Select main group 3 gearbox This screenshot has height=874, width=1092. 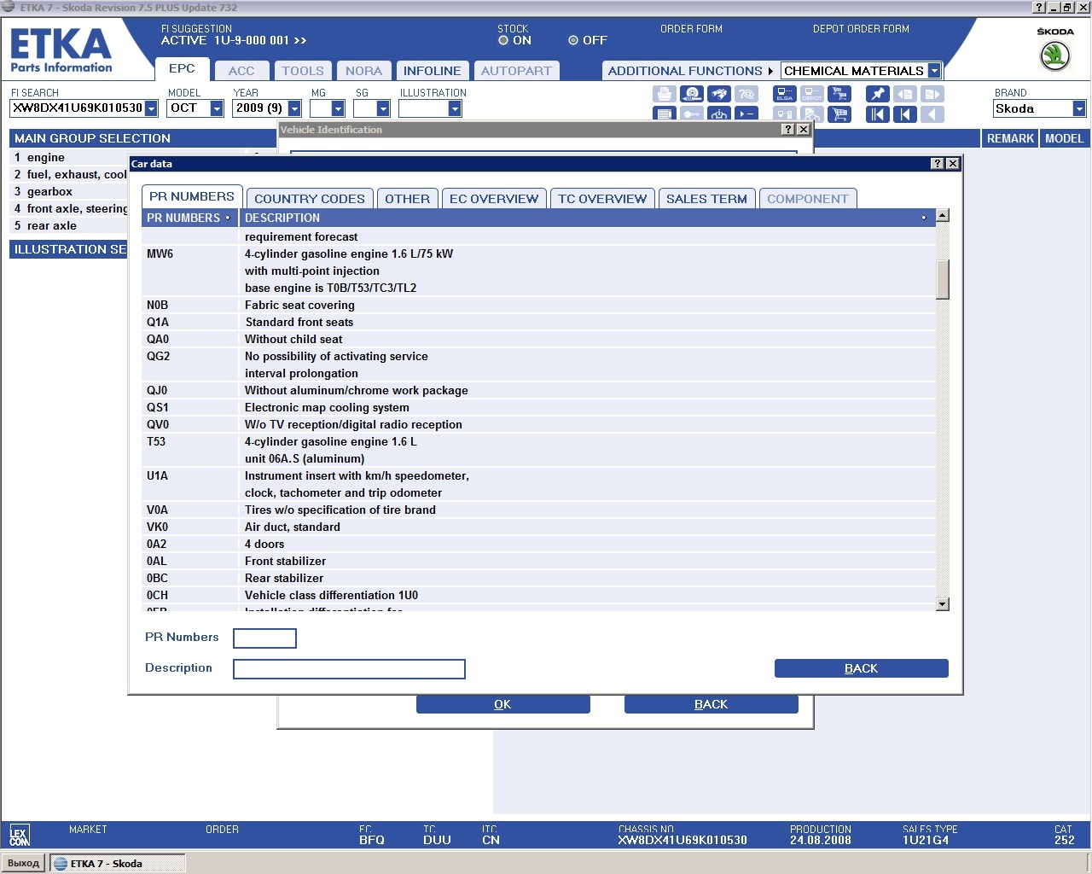click(x=68, y=191)
